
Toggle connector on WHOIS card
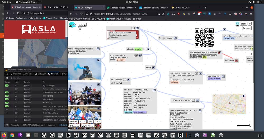pyautogui.click(x=154, y=68)
